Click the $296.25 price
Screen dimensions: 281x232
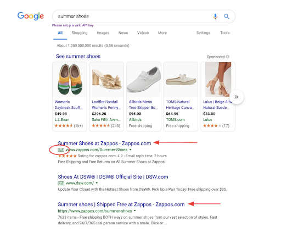(x=99, y=114)
